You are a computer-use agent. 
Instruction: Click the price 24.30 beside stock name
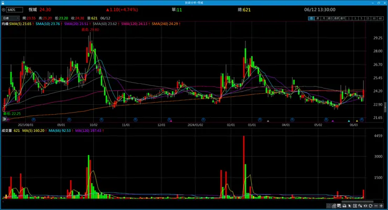pyautogui.click(x=45, y=9)
